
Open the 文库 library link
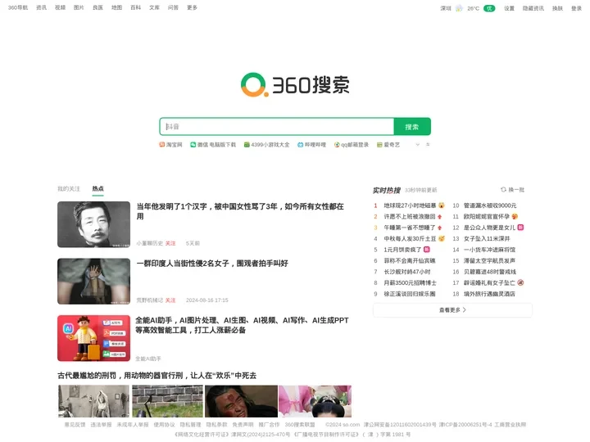(x=154, y=7)
